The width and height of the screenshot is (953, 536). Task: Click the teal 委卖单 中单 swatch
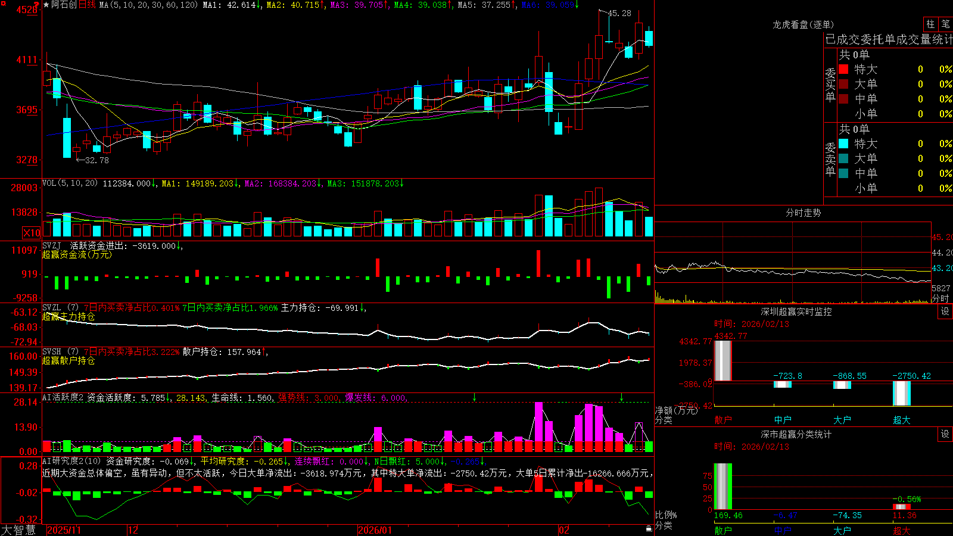tap(843, 173)
